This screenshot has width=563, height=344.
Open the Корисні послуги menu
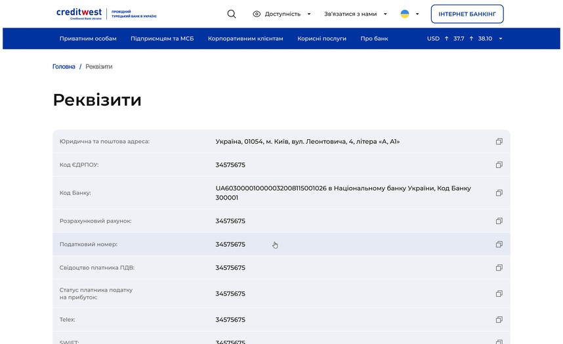(x=322, y=39)
